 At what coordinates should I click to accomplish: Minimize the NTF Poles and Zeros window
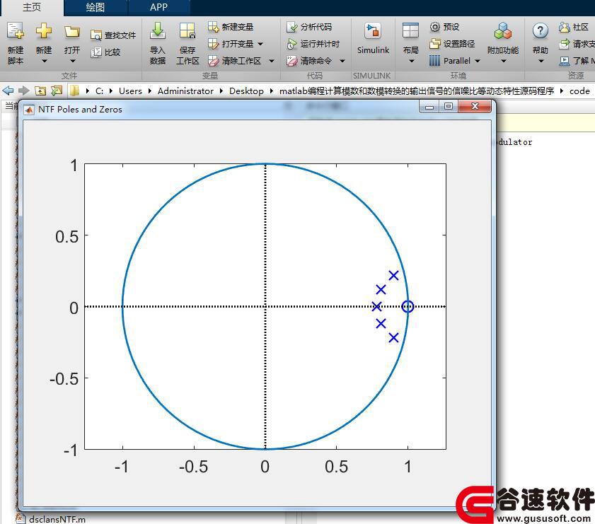(429, 107)
